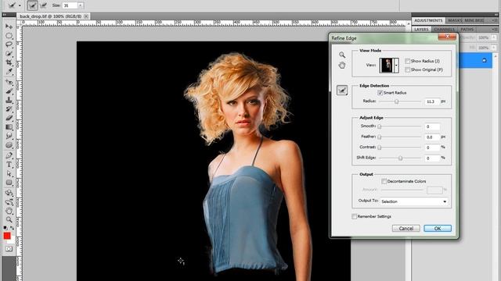Click the View mode thumbnail preview
This screenshot has width=501, height=281.
click(x=387, y=66)
